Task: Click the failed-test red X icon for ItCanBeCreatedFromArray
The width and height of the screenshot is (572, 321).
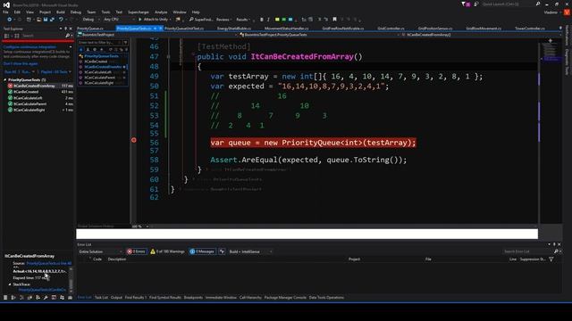Action: pos(10,86)
